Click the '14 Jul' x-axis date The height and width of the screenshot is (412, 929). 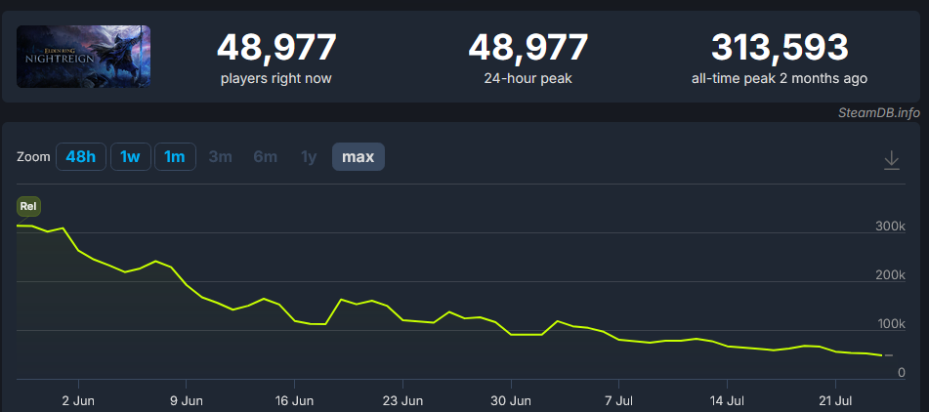(x=727, y=400)
